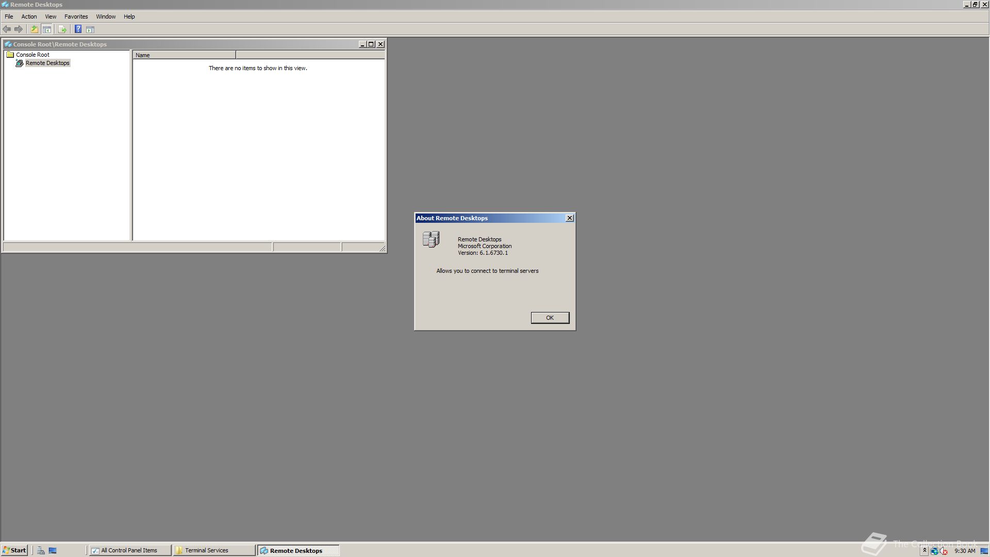The height and width of the screenshot is (557, 990).
Task: Click the child window resize grip
Action: point(382,248)
